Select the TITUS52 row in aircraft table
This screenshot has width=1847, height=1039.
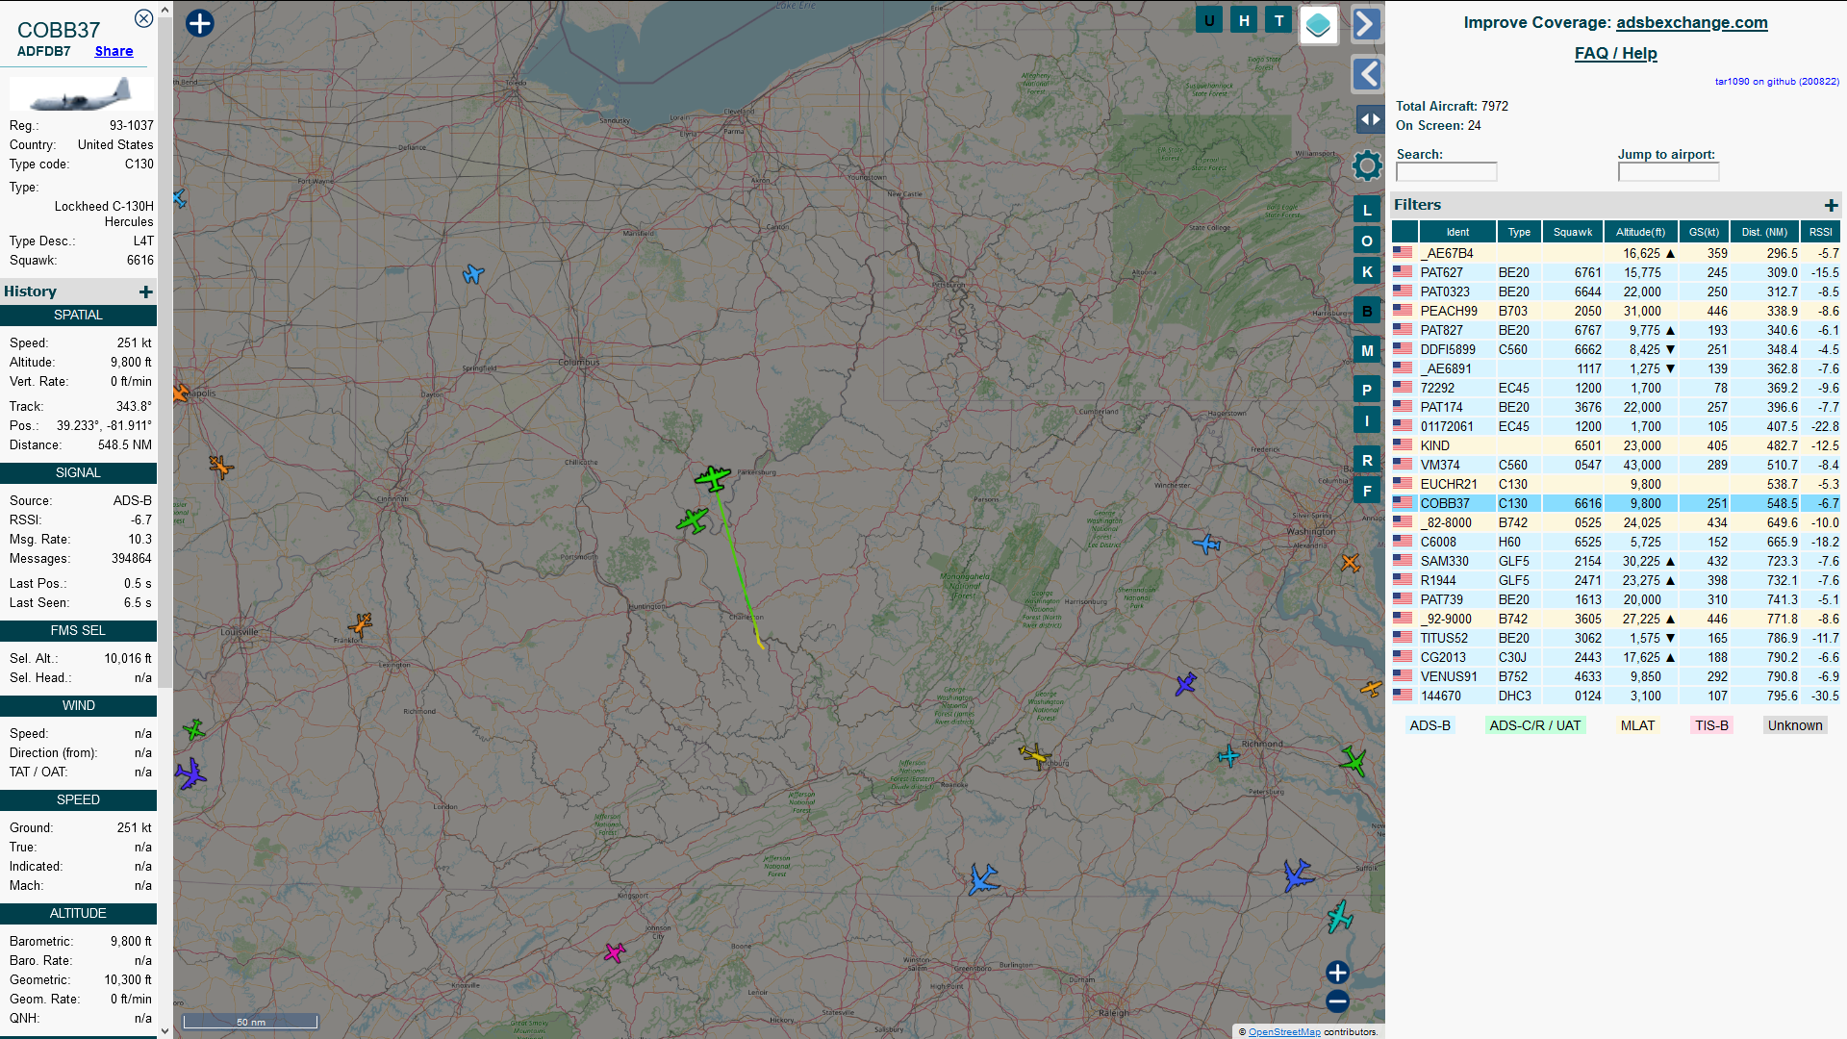[1616, 638]
